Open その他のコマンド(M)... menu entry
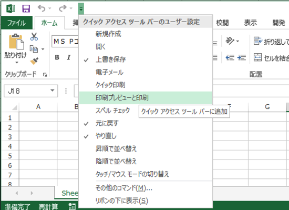 146,188
